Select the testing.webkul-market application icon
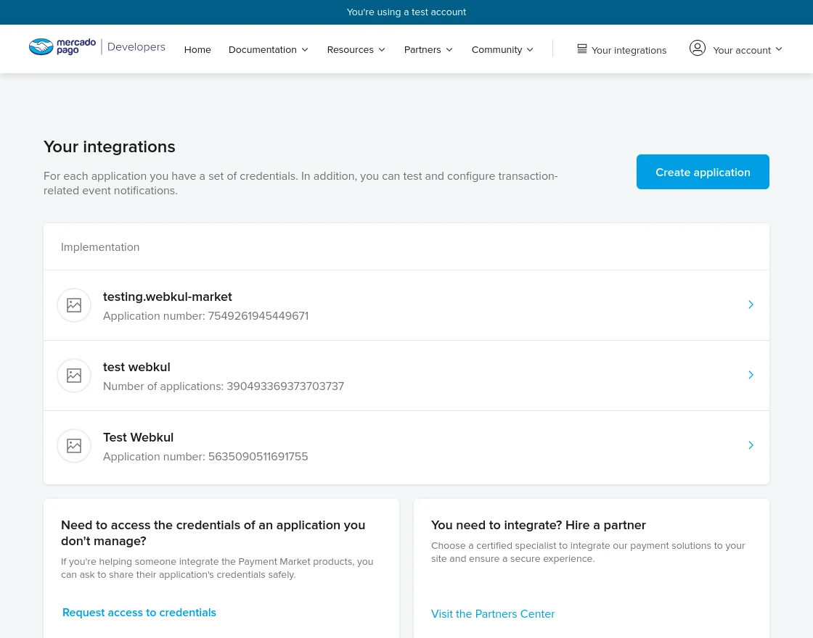The image size is (813, 638). [74, 305]
